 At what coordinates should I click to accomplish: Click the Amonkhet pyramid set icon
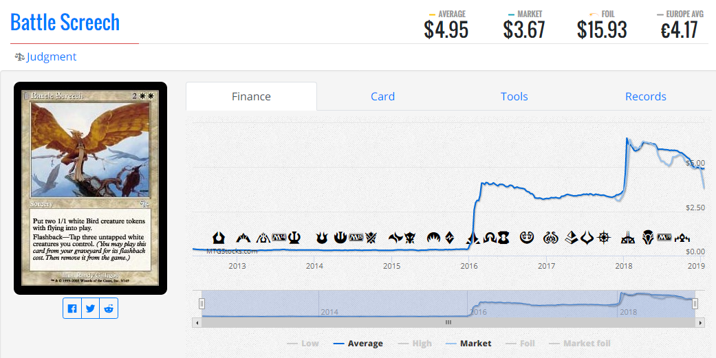click(572, 238)
